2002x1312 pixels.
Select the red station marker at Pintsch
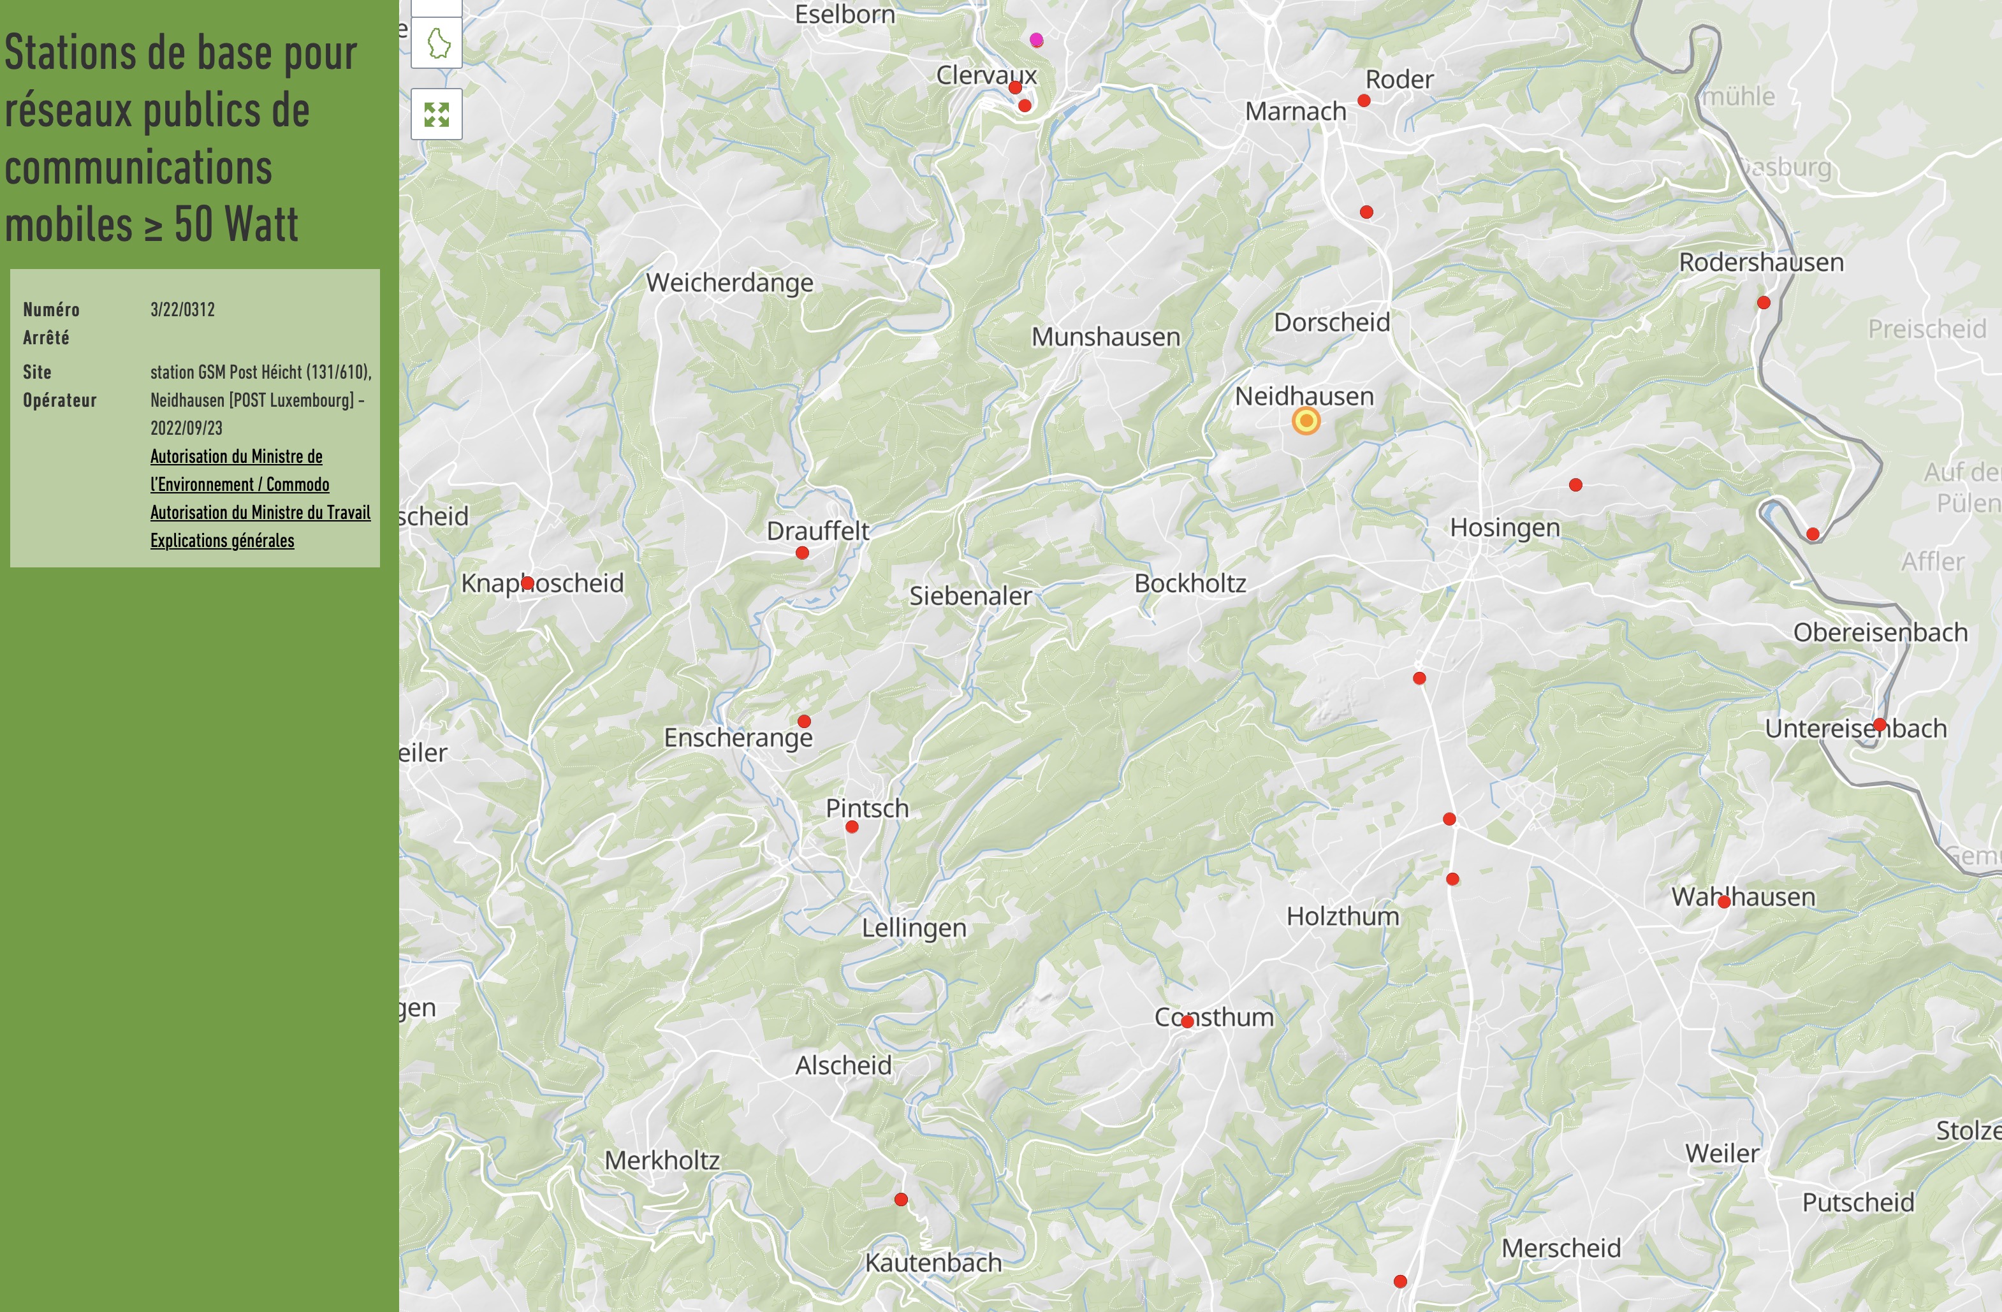tap(852, 827)
